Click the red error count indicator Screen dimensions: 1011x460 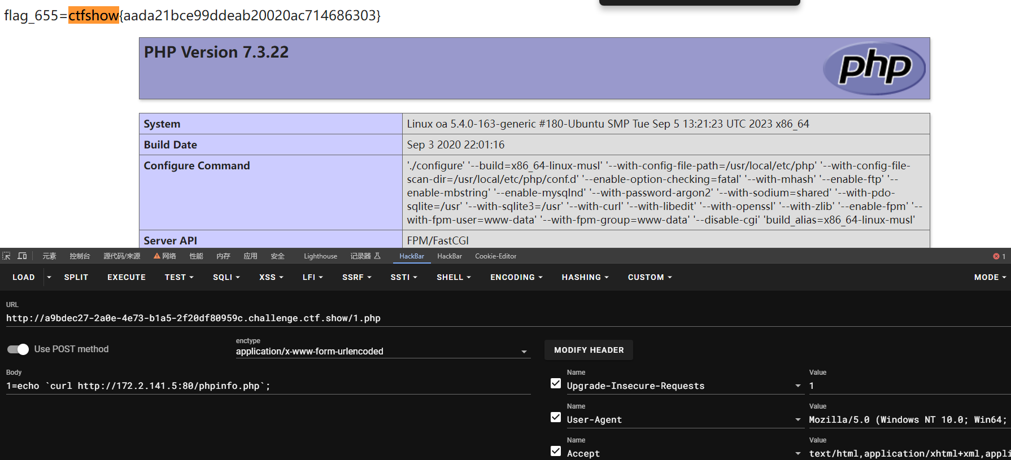(x=999, y=256)
